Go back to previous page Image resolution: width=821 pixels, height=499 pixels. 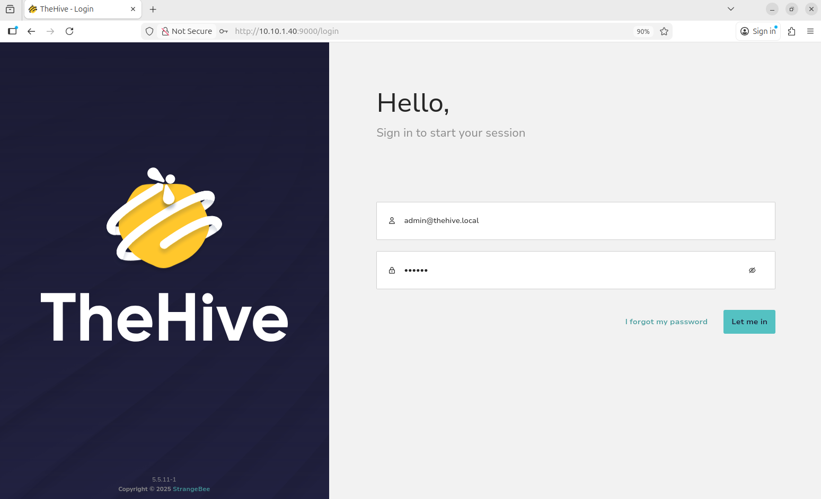click(31, 31)
